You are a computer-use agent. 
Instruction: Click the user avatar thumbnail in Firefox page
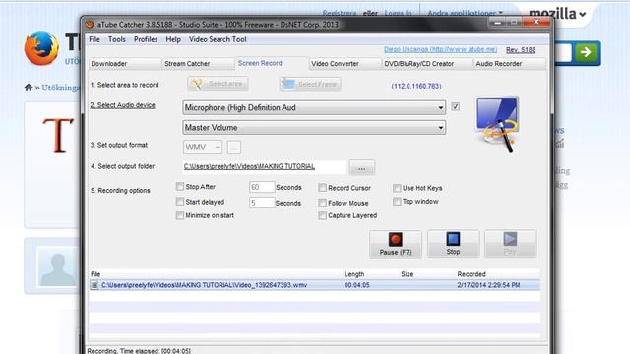click(57, 266)
